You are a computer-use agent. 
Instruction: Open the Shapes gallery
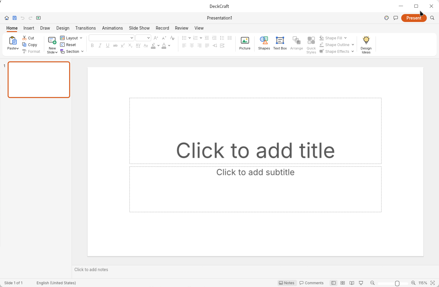coord(264,43)
